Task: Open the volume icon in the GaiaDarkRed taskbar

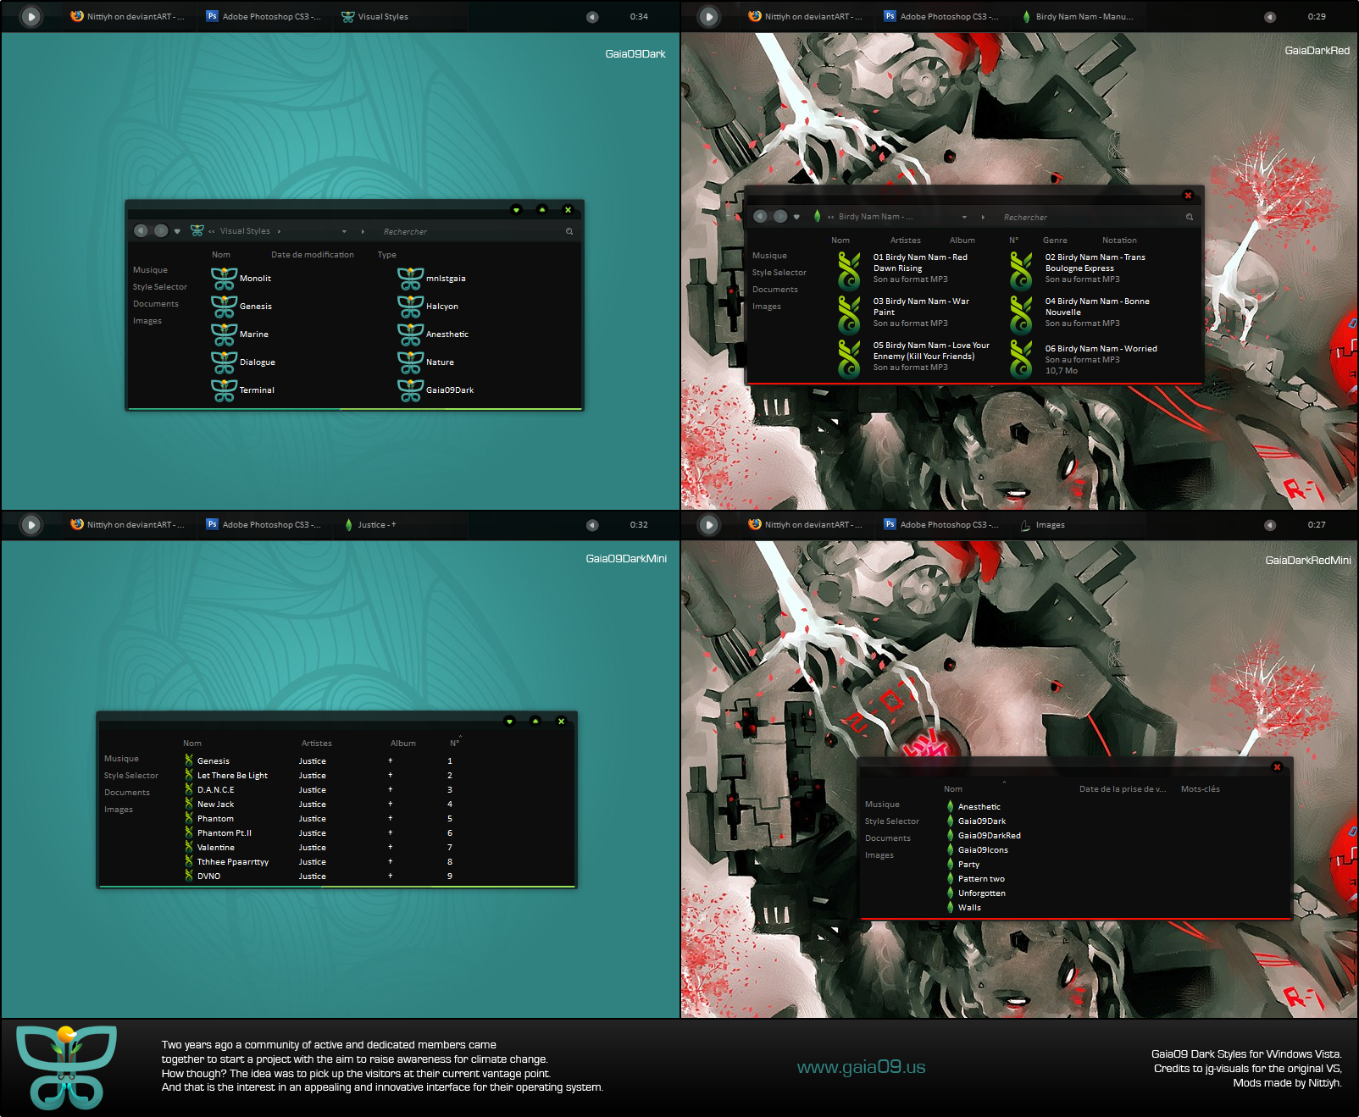Action: [1269, 17]
